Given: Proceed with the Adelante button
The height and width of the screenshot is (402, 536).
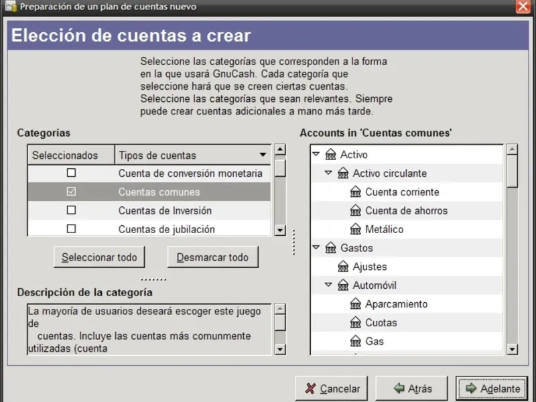Looking at the screenshot, I should click(x=492, y=389).
